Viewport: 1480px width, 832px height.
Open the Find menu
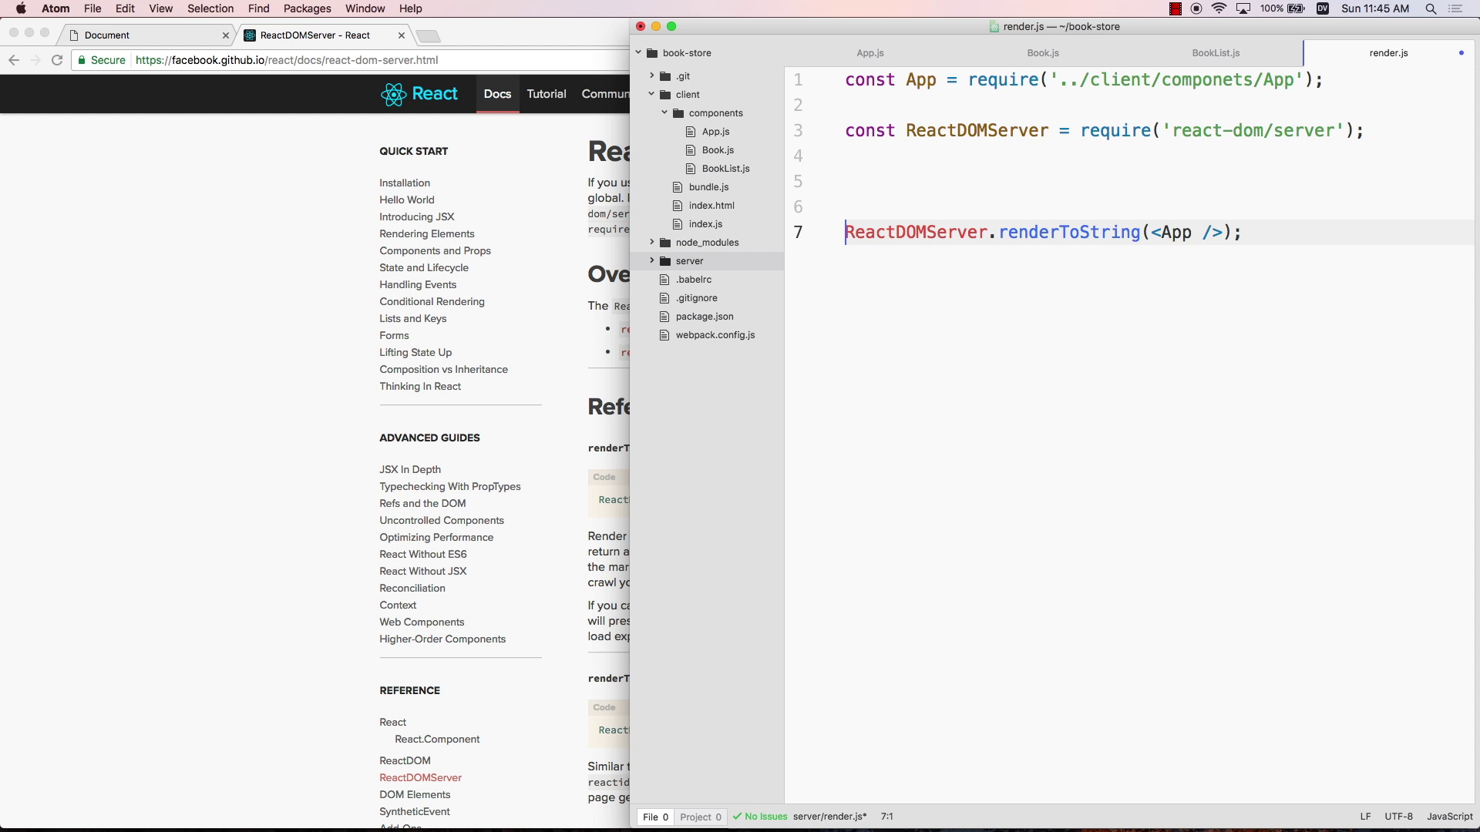259,8
